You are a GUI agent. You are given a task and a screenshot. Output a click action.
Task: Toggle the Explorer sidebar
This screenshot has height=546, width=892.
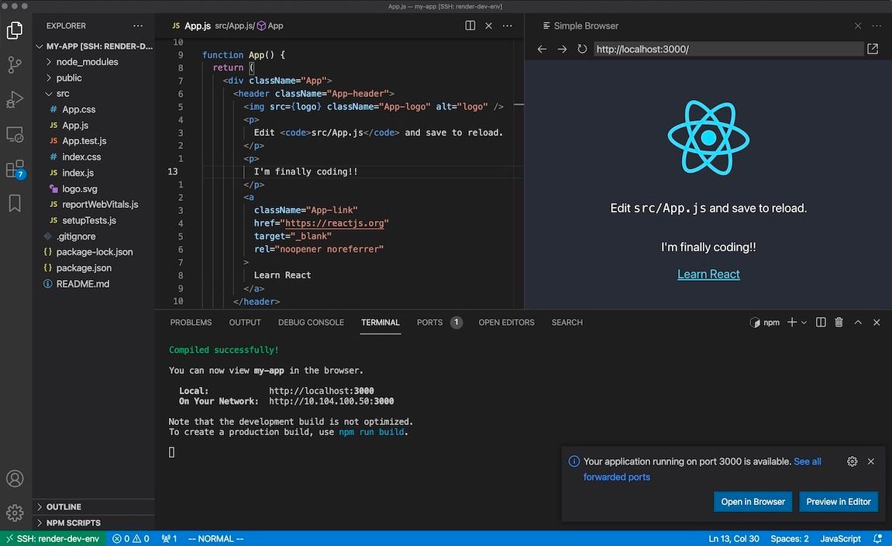[x=15, y=29]
